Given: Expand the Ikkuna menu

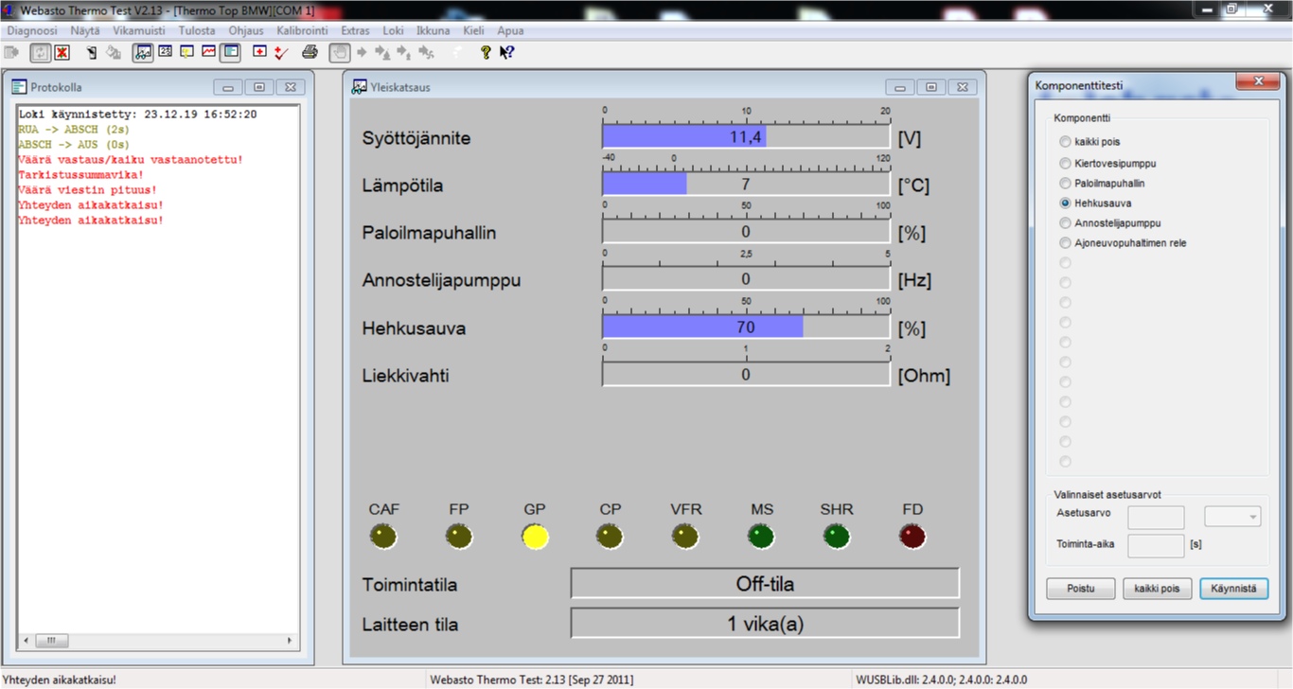Looking at the screenshot, I should pos(434,30).
